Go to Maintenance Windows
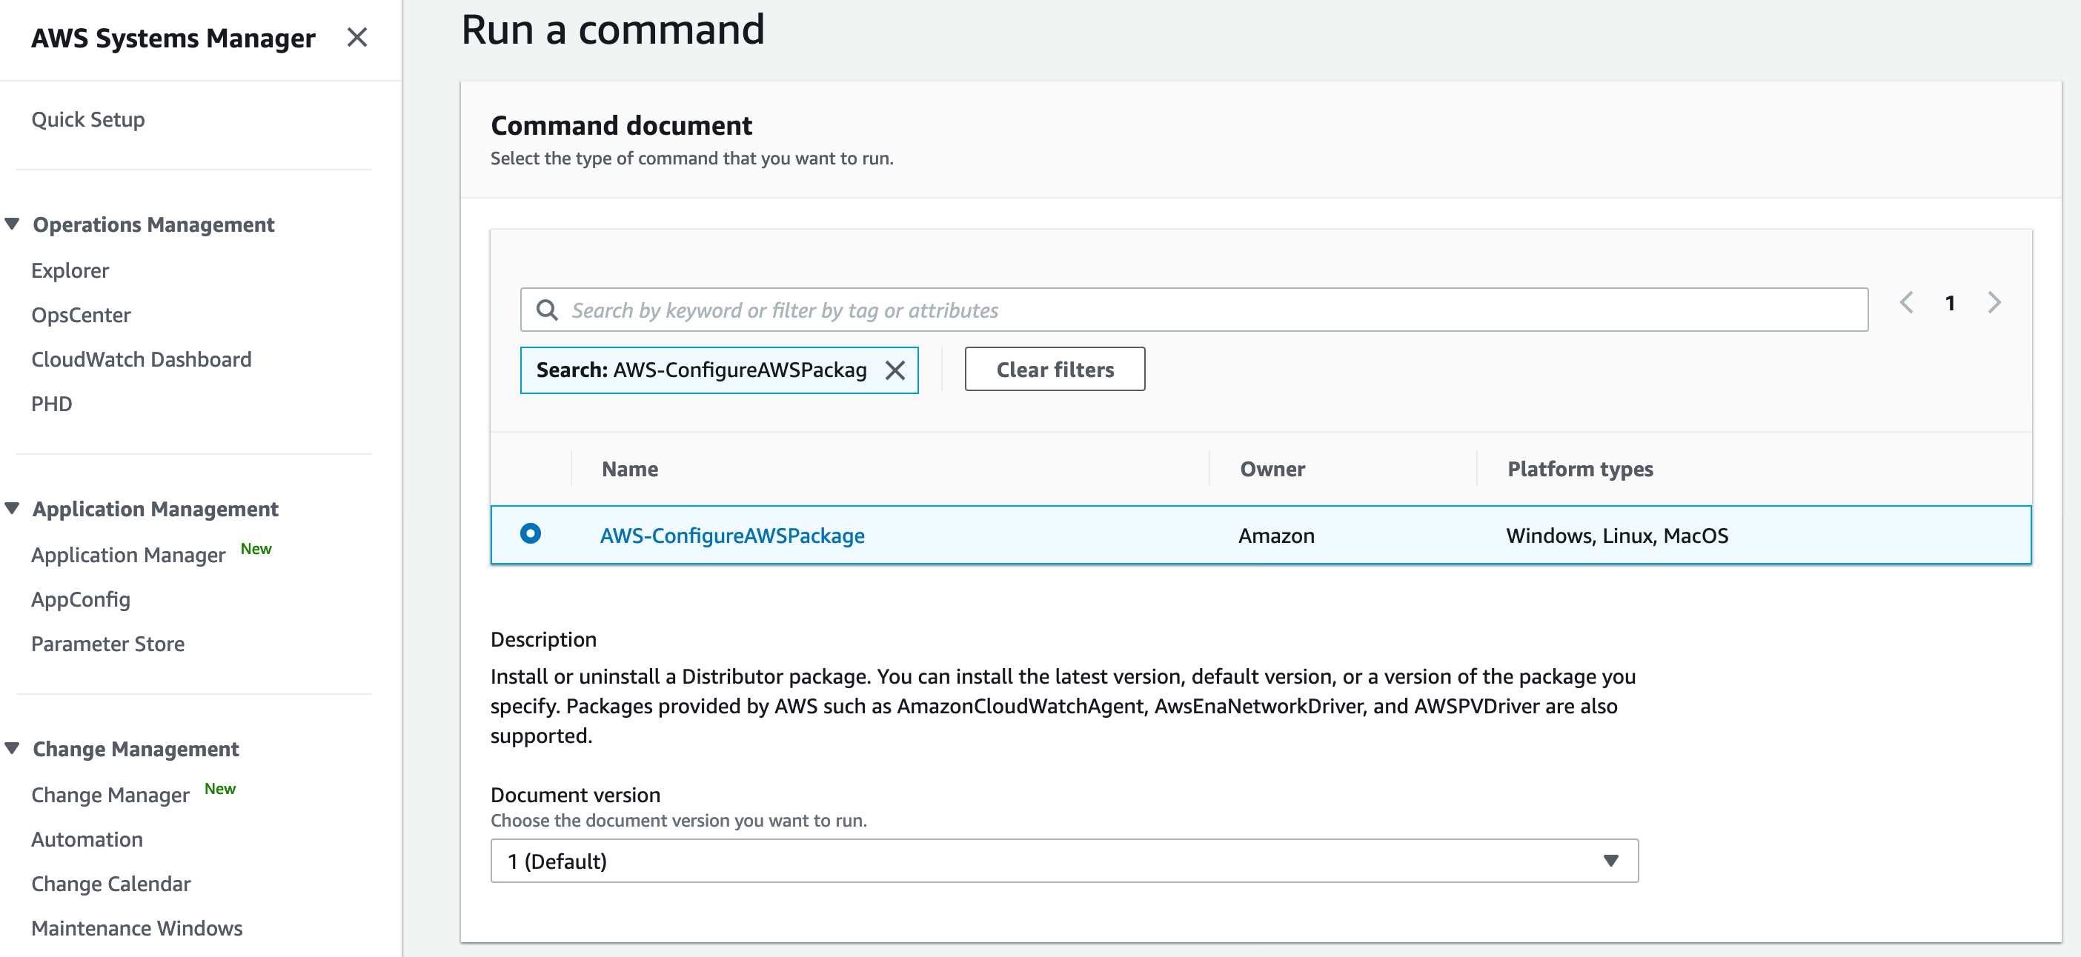This screenshot has height=957, width=2081. click(x=136, y=928)
